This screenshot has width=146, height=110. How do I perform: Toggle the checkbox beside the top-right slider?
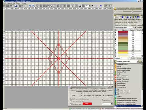[115, 11]
